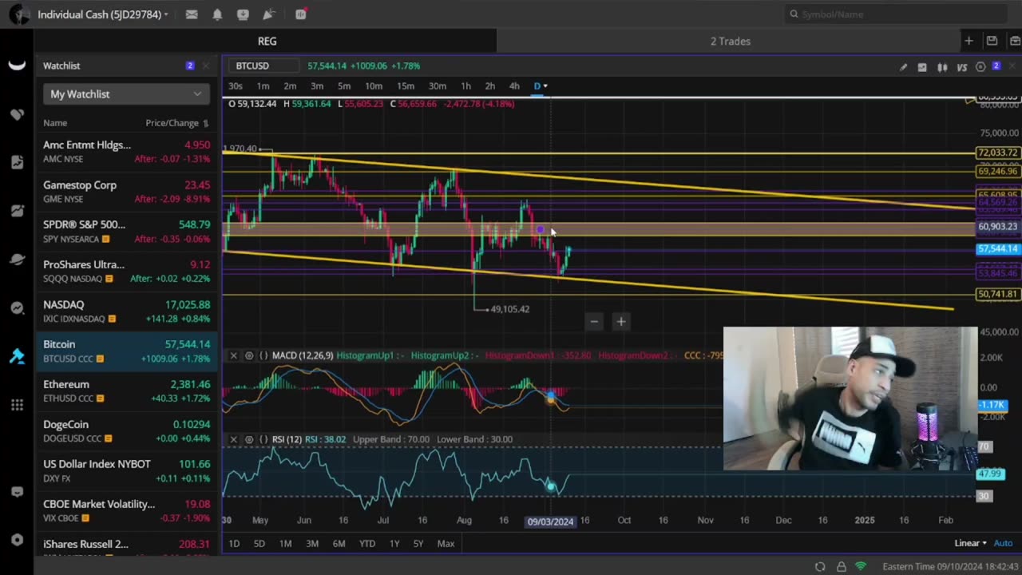The width and height of the screenshot is (1022, 575).
Task: Click the Symbol/Name search field
Action: pyautogui.click(x=896, y=14)
